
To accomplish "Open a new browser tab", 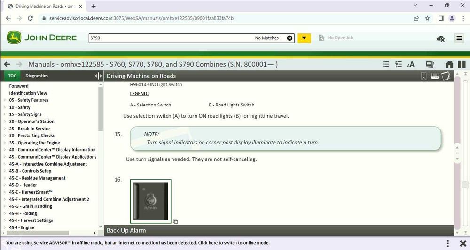I will point(94,6).
